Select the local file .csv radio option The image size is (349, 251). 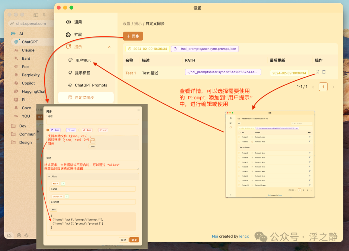(64, 130)
